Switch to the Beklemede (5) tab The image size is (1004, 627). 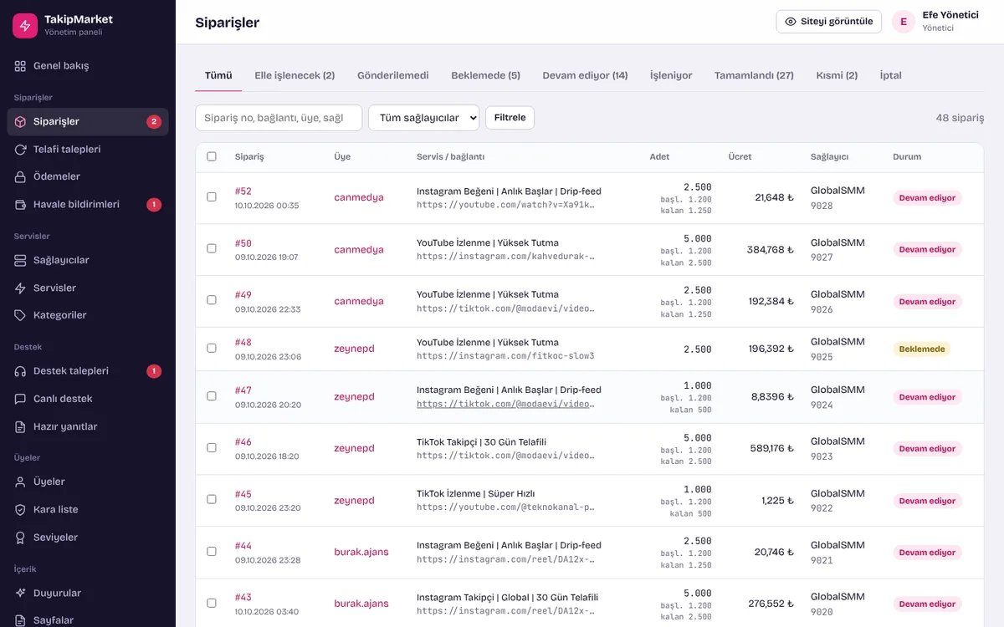click(x=485, y=75)
